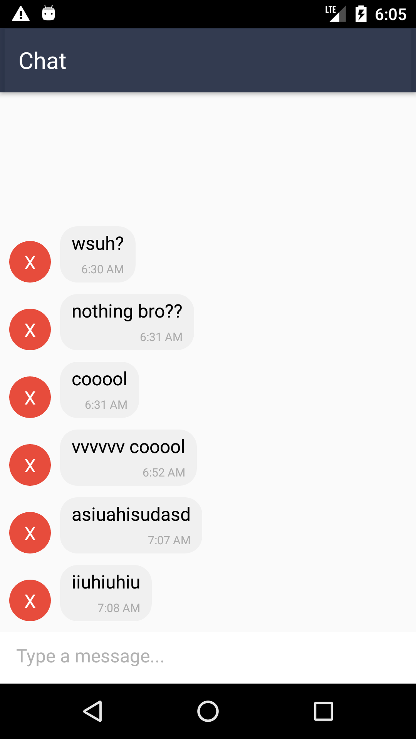Viewport: 416px width, 739px height.
Task: Select the 'cooool' message at 6:31 AM
Action: tap(99, 390)
